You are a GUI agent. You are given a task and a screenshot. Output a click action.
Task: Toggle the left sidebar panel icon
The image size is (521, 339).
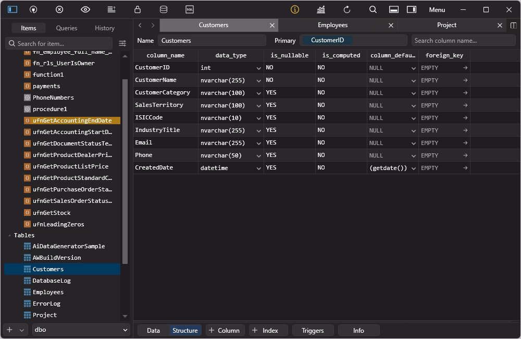coord(13,9)
